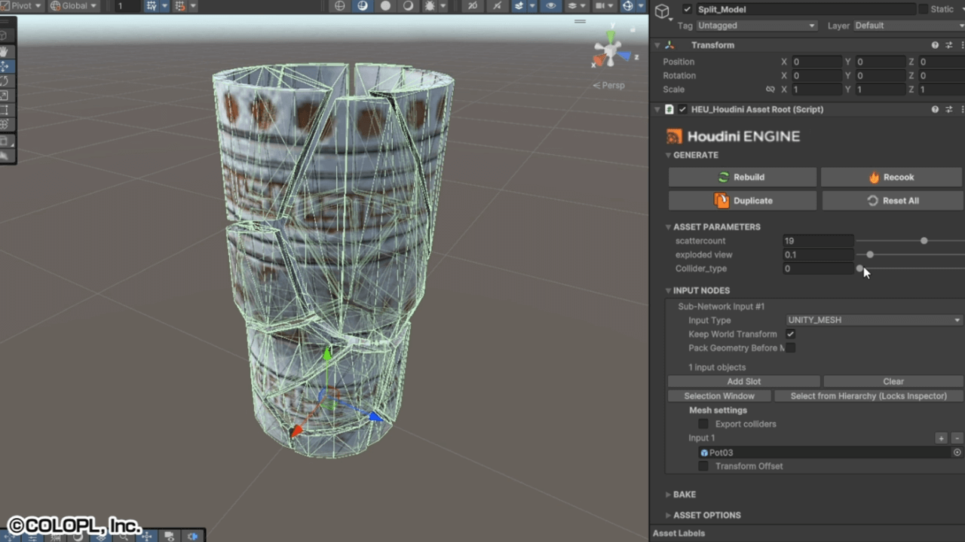The image size is (965, 542).
Task: Open Houdini Asset Root help icon
Action: click(x=935, y=109)
